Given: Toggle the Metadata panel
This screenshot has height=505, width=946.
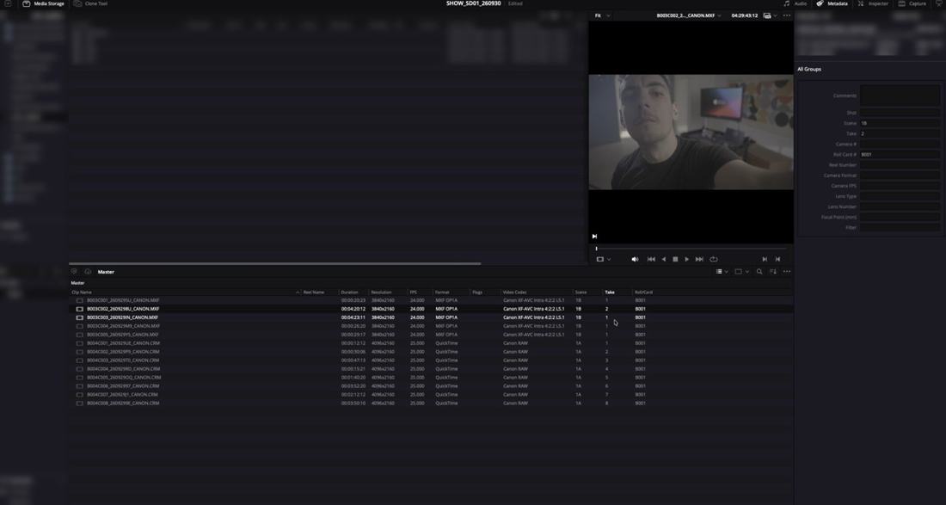Looking at the screenshot, I should point(832,3).
